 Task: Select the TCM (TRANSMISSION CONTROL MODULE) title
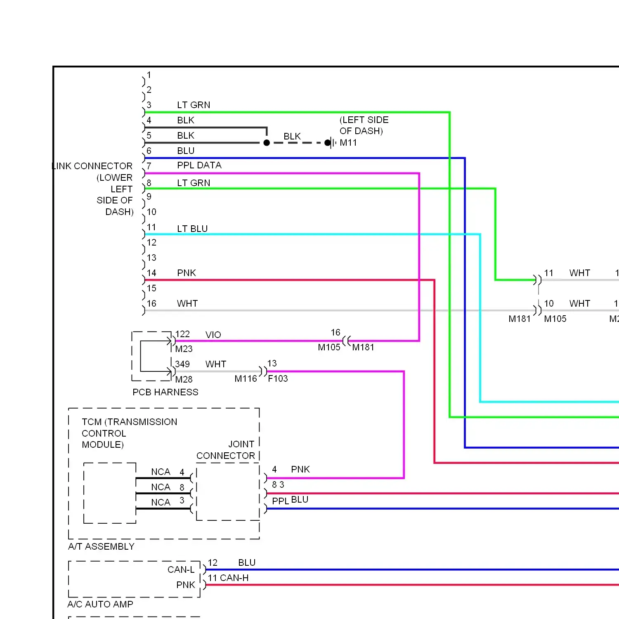(130, 433)
